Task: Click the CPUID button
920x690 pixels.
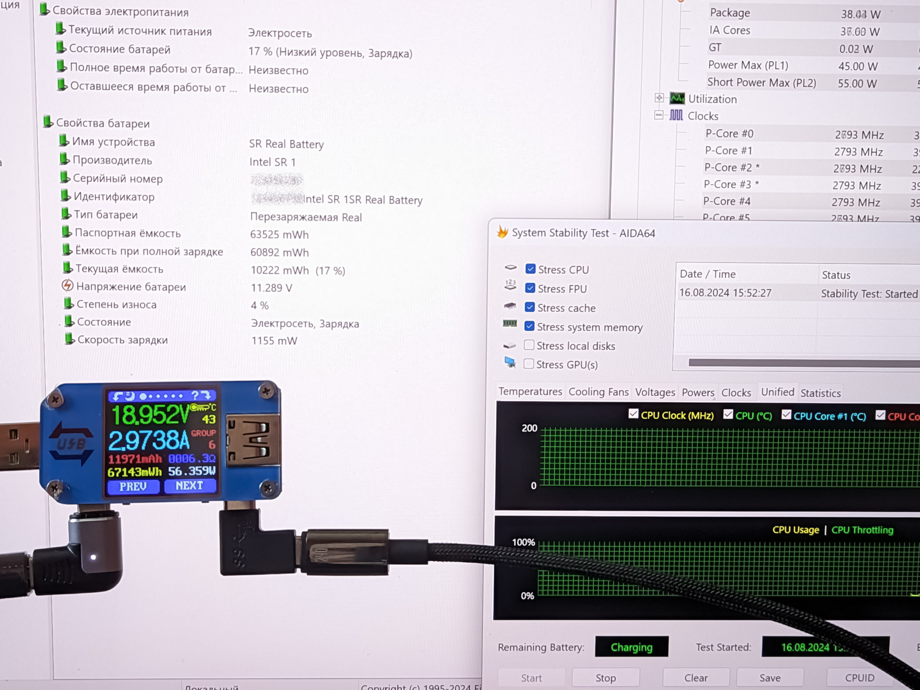Action: click(x=859, y=678)
